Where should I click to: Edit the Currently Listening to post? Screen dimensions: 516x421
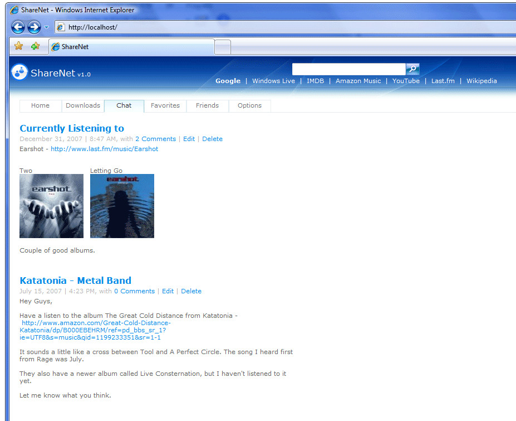pos(189,139)
